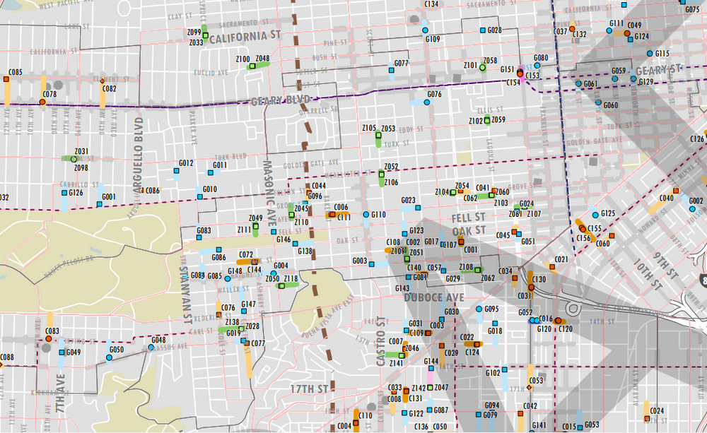Click the Z031 green marker near Arguello Blvd

coord(73,159)
